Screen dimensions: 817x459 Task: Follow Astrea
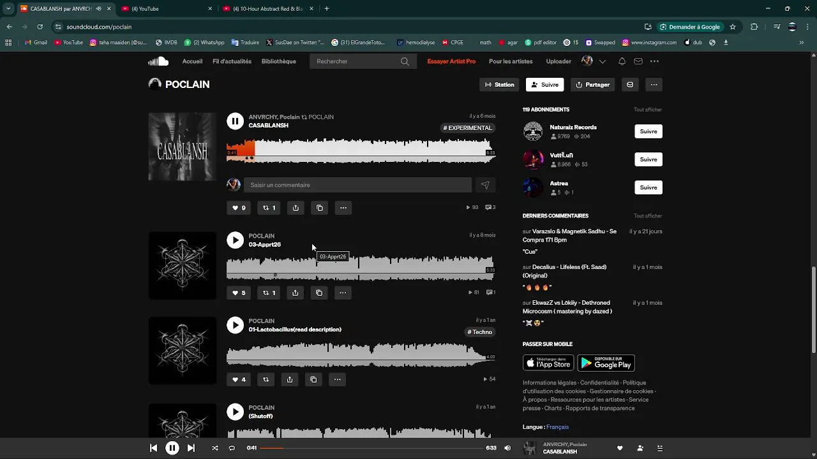648,187
